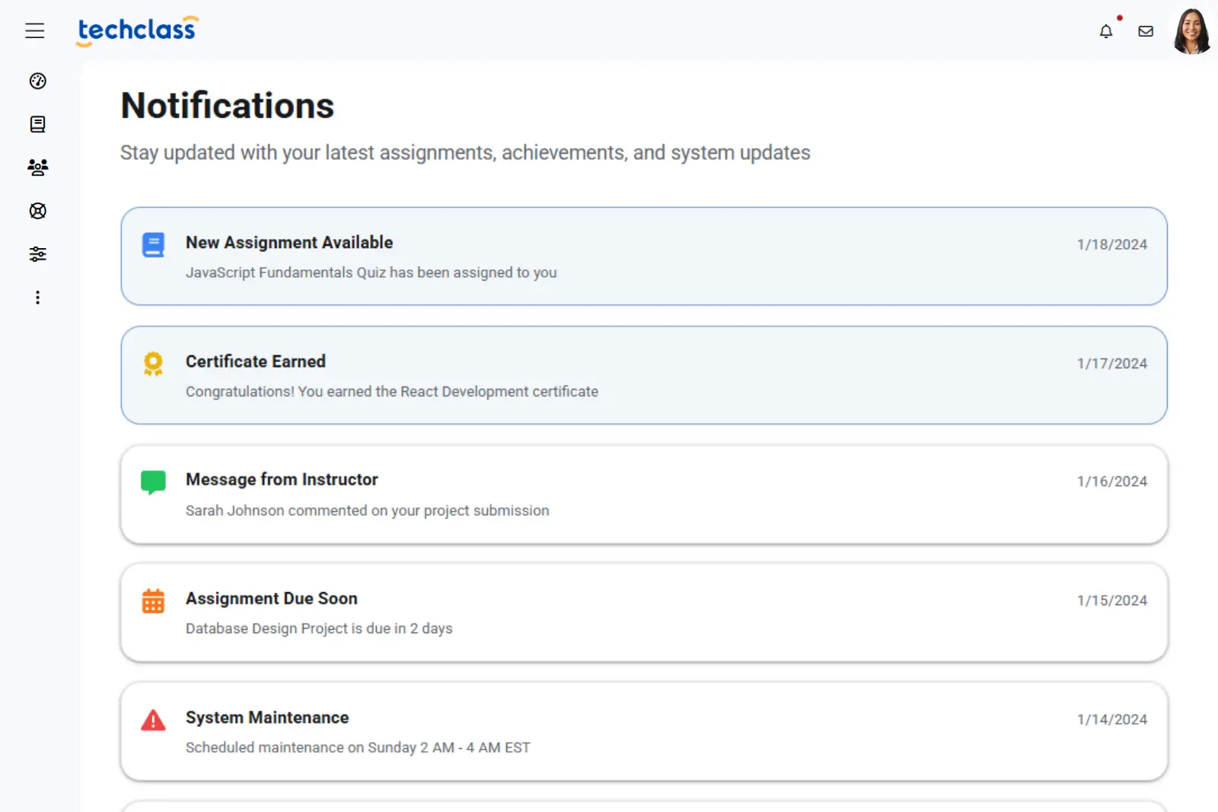This screenshot has height=812, width=1218.
Task: Click 'Sarah Johnson commented on your project submission'
Action: tap(368, 511)
